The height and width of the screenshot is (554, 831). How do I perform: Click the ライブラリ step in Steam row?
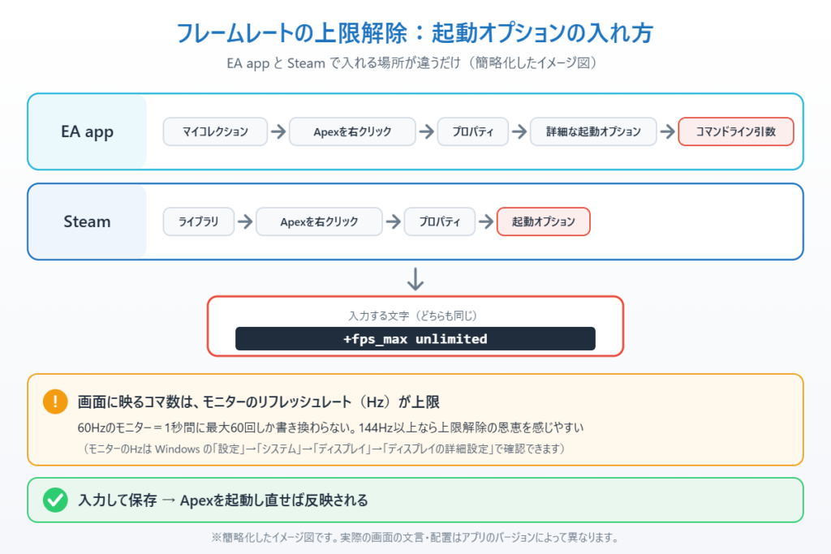198,221
